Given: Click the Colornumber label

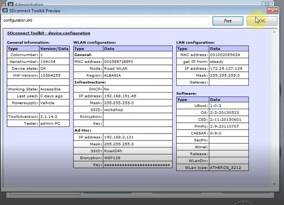Looking at the screenshot, I should 24,55.
